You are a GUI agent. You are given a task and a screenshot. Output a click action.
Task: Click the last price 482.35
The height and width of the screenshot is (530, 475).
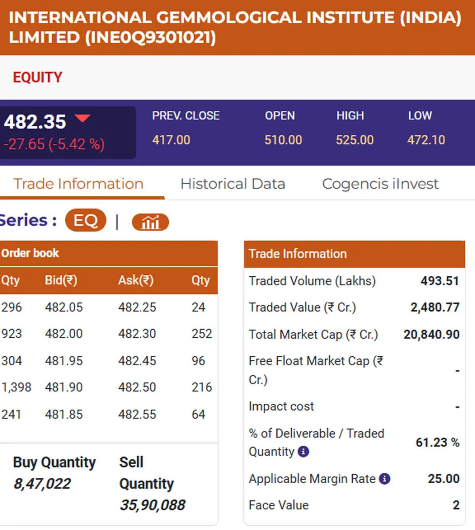click(35, 122)
